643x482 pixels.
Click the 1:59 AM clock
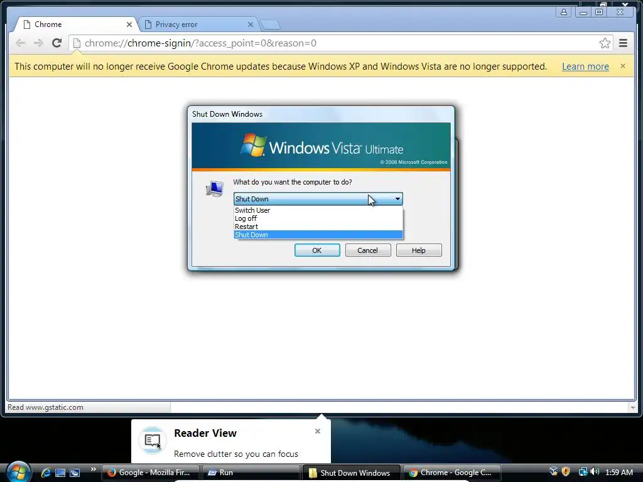(619, 472)
